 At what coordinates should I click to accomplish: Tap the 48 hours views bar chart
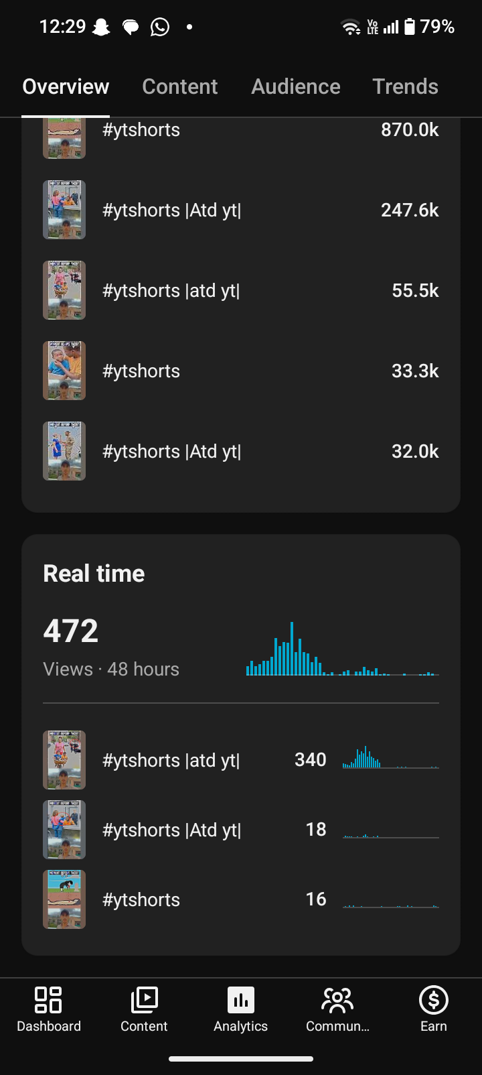[x=343, y=649]
